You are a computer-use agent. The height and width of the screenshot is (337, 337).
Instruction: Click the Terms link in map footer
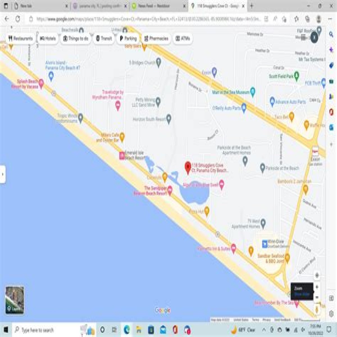255,320
